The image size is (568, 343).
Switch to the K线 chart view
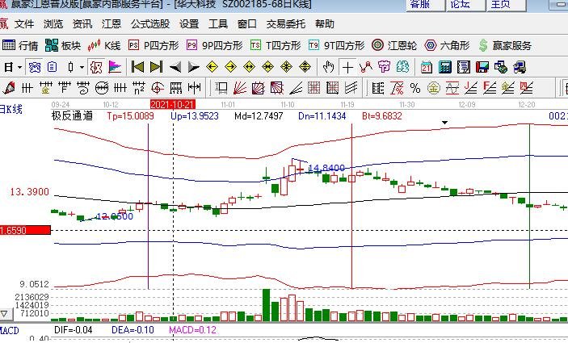pos(104,45)
